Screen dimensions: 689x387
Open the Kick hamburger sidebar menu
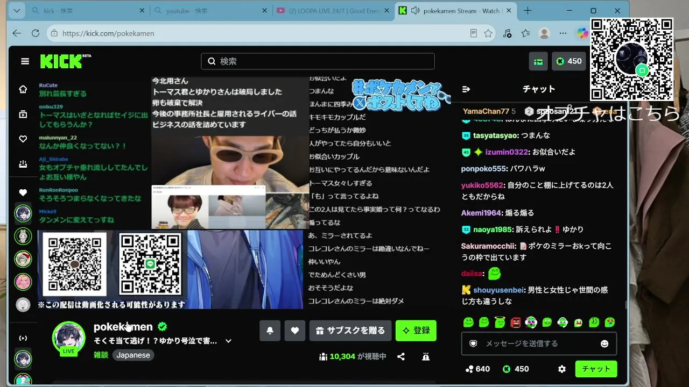click(25, 61)
